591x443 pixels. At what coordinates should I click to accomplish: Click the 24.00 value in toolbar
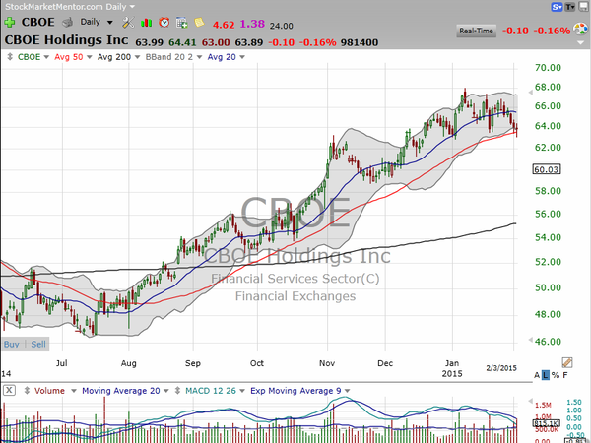(x=281, y=26)
